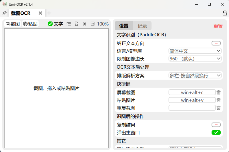Click the lock icon at top right
Image resolution: width=229 pixels, height=152 pixels.
(x=225, y=13)
